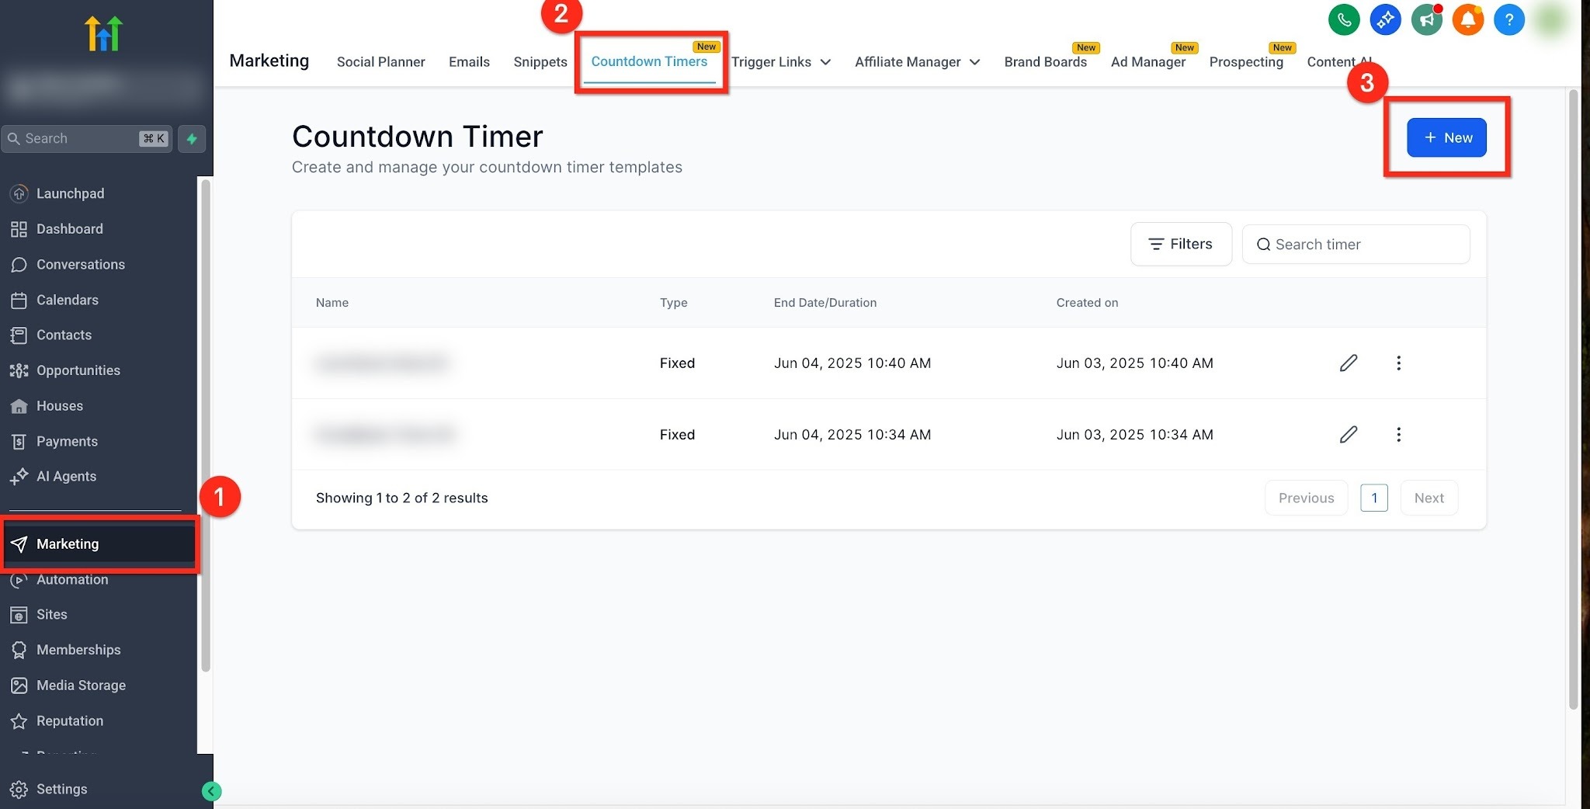Create a new countdown timer

pos(1446,137)
